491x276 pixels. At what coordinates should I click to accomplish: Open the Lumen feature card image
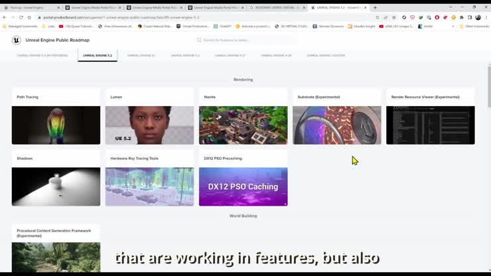coord(149,125)
